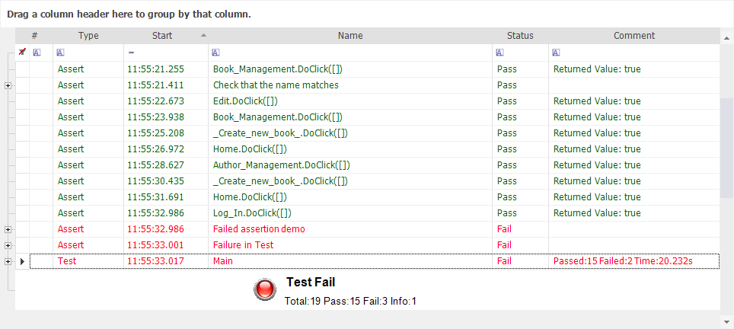The height and width of the screenshot is (329, 734).
Task: Select the Log_In.DoClick([]) row
Action: (368, 213)
